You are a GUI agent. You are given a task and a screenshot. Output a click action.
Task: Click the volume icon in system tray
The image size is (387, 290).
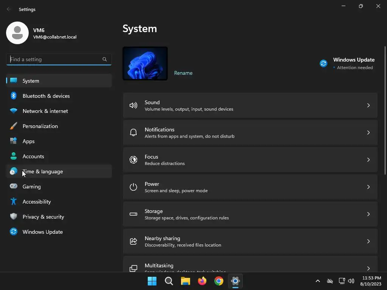coord(351,281)
